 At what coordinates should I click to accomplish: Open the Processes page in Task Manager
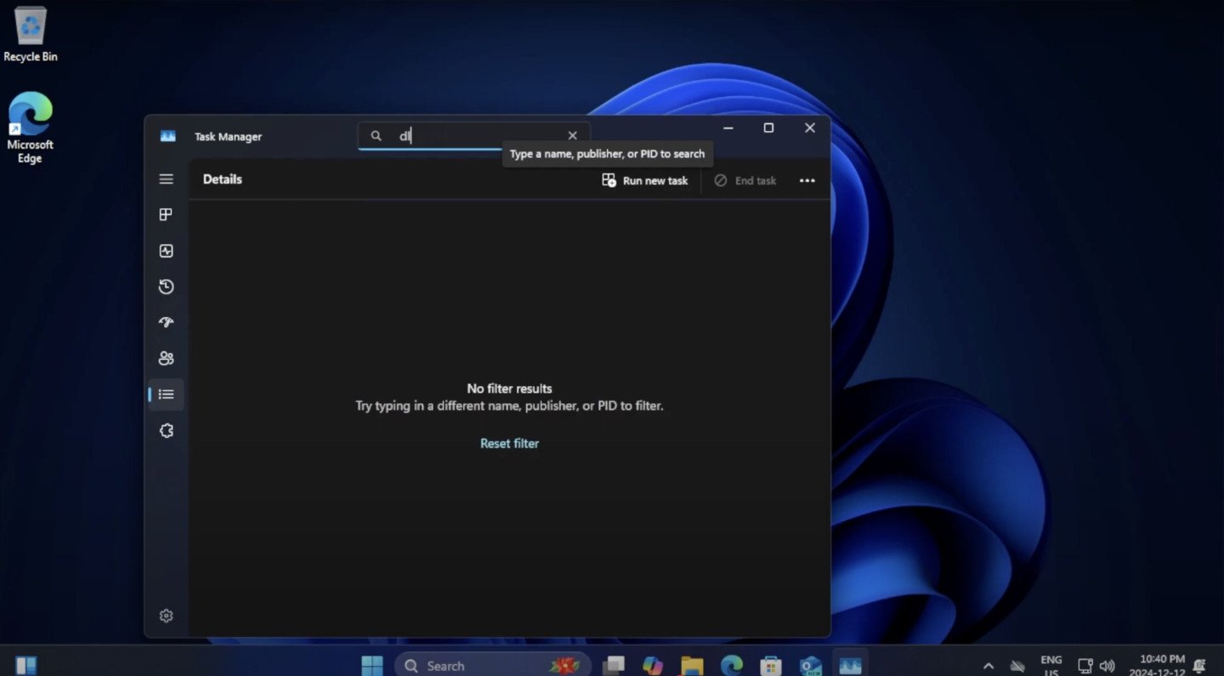coord(166,214)
